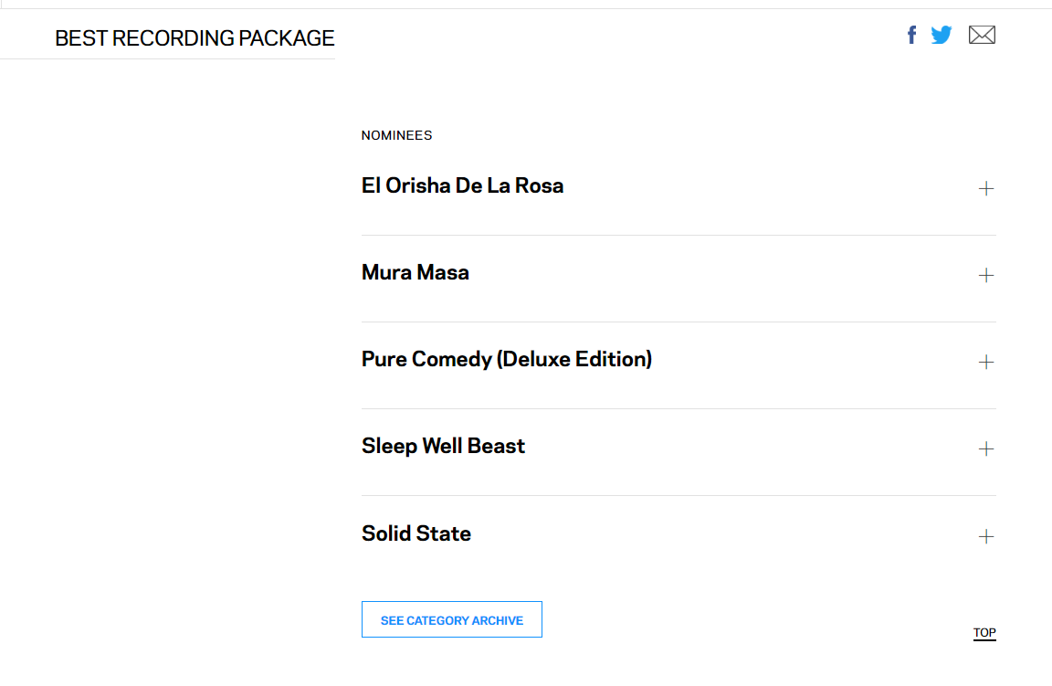This screenshot has width=1052, height=686.
Task: Click the Best Recording Package heading
Action: [x=195, y=38]
